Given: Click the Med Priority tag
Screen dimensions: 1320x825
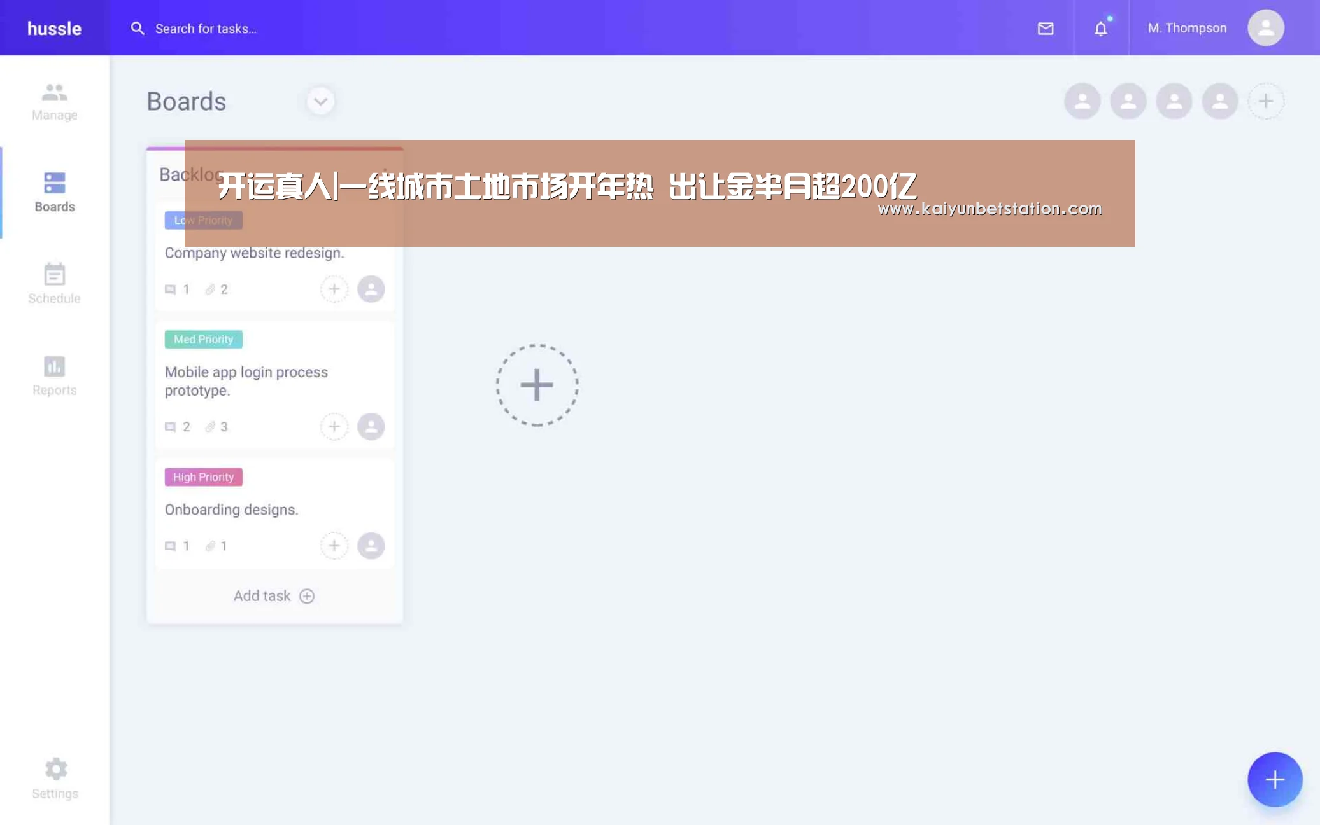Looking at the screenshot, I should coord(203,339).
